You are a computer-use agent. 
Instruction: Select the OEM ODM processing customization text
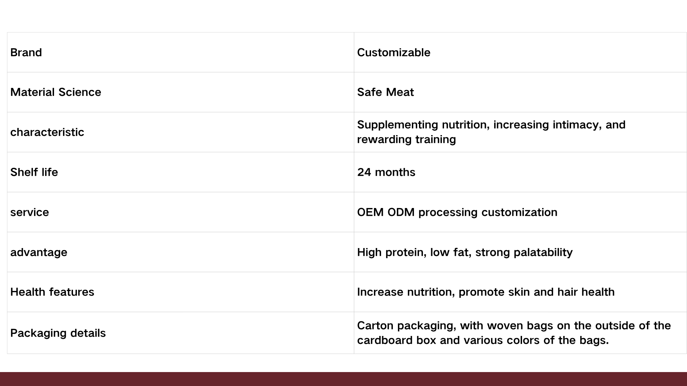click(457, 212)
